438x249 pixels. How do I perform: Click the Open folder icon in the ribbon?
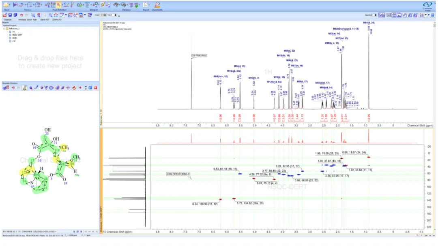(5, 5)
